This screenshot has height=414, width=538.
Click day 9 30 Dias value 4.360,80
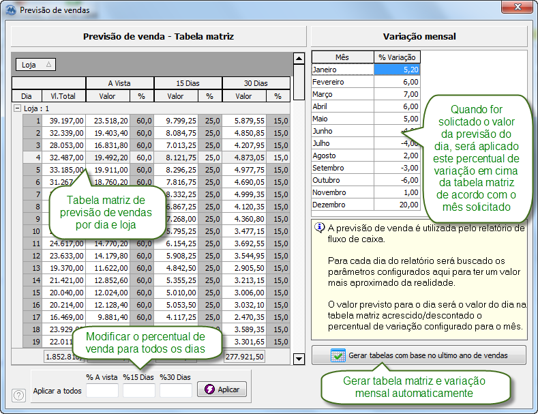click(x=244, y=219)
